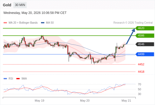
Task: Click the MA 20 + Bollinger Bands legend swatch
Action: 5,23
